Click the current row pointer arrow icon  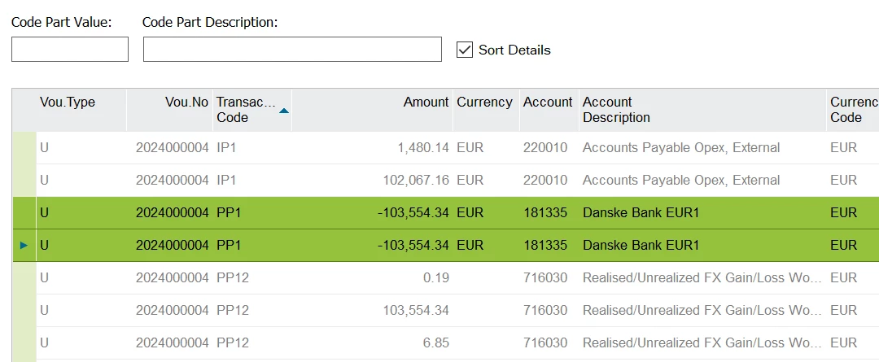[x=24, y=245]
